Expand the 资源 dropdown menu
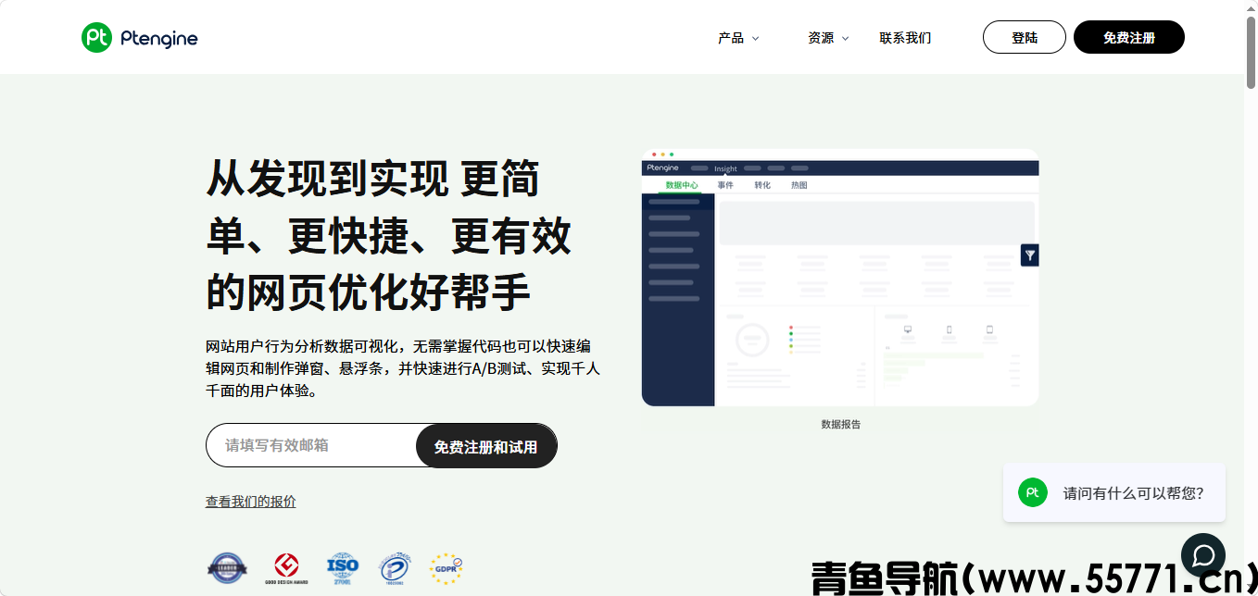Image resolution: width=1258 pixels, height=596 pixels. [828, 38]
